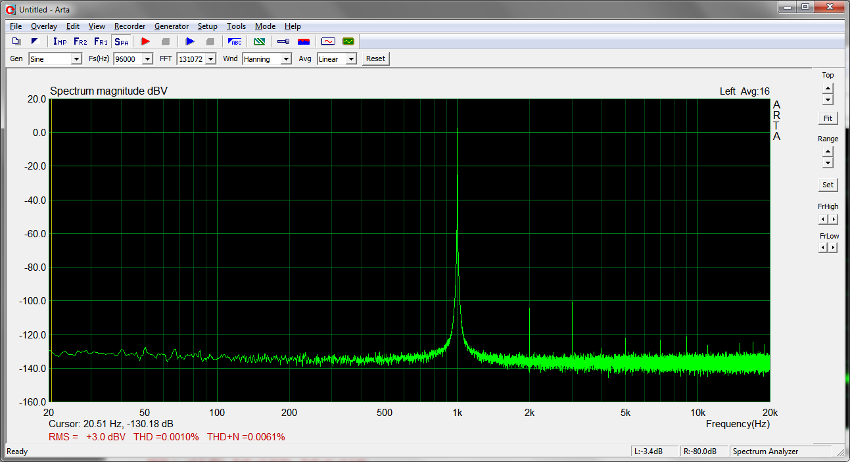Click the New file icon
Viewport: 850px width, 462px height.
click(16, 41)
